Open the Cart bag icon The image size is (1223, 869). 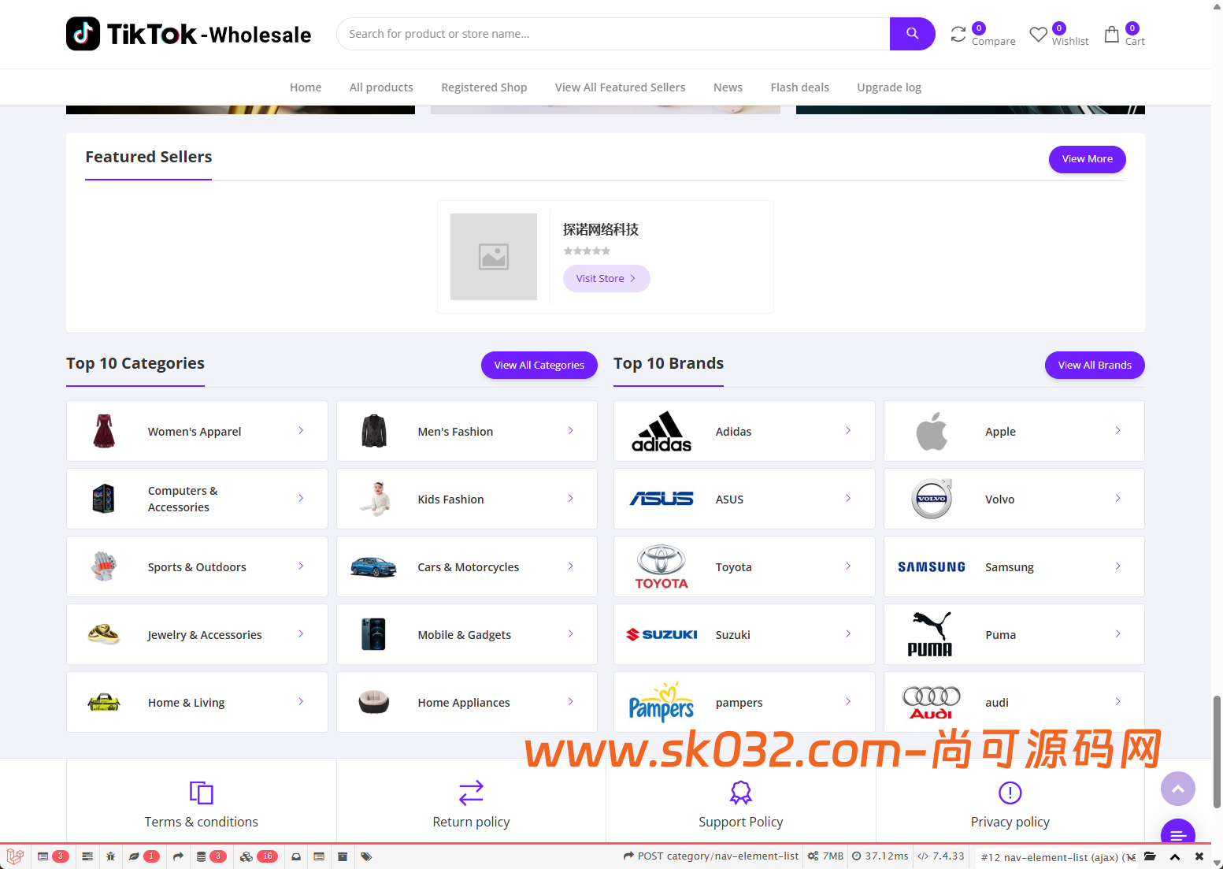[1111, 34]
